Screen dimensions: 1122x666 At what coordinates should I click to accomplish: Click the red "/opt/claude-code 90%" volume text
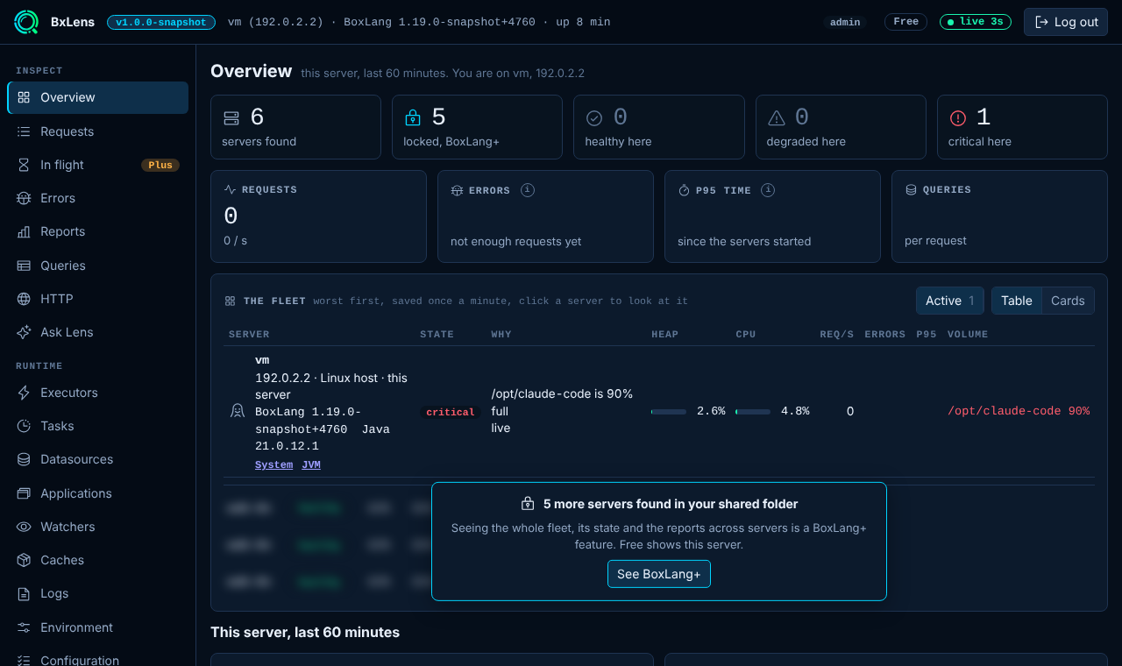click(x=1019, y=411)
